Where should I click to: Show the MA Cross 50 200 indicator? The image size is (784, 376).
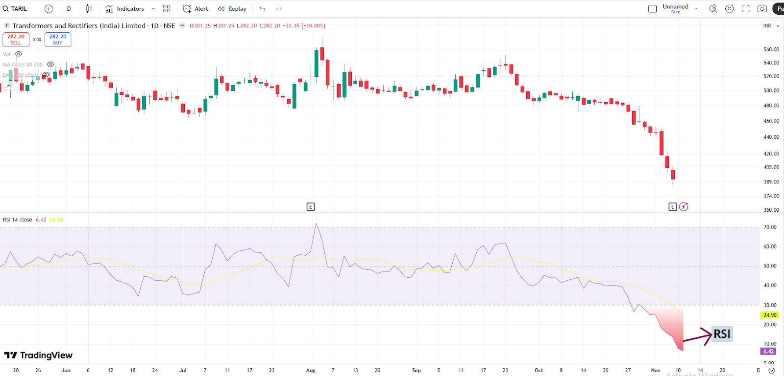coord(50,65)
